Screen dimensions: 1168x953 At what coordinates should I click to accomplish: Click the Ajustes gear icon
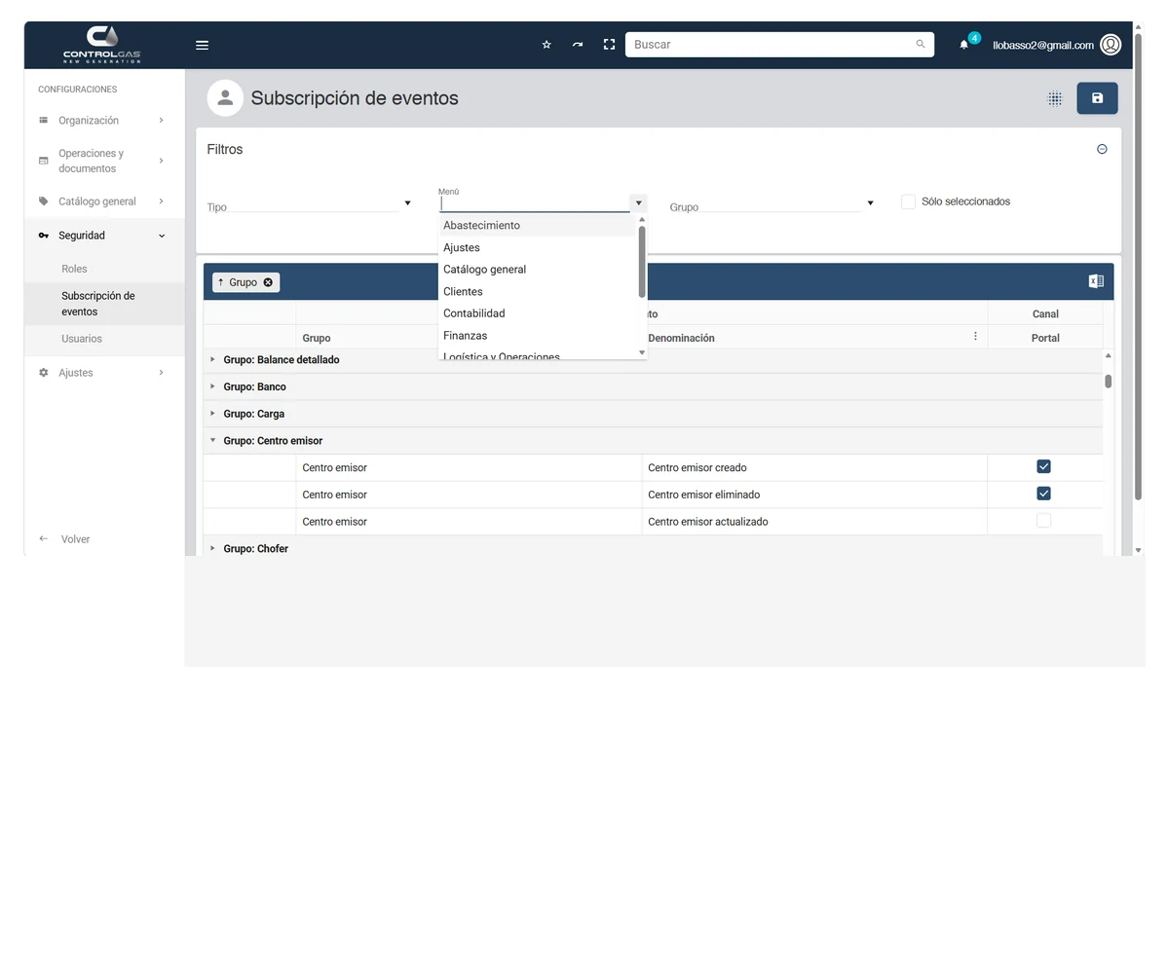(x=43, y=372)
